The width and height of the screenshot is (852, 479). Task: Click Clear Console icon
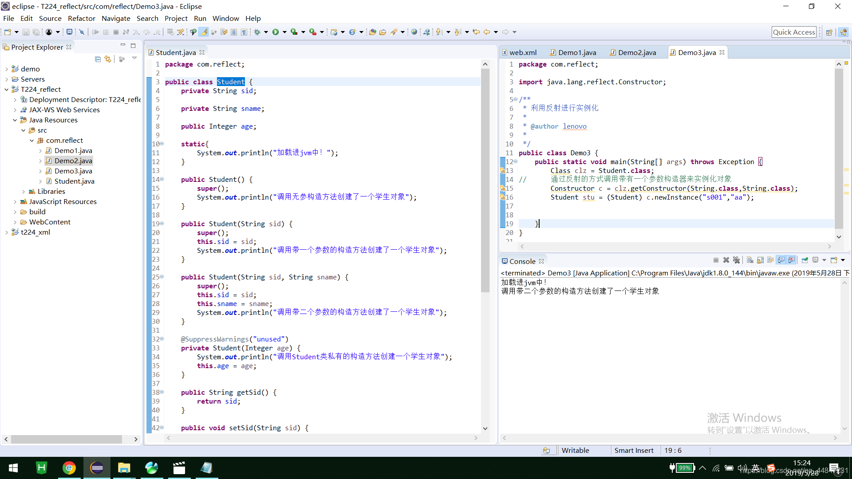(x=750, y=260)
